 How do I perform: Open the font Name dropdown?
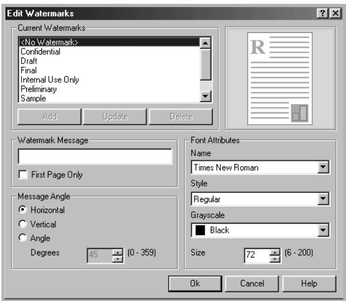(323, 167)
